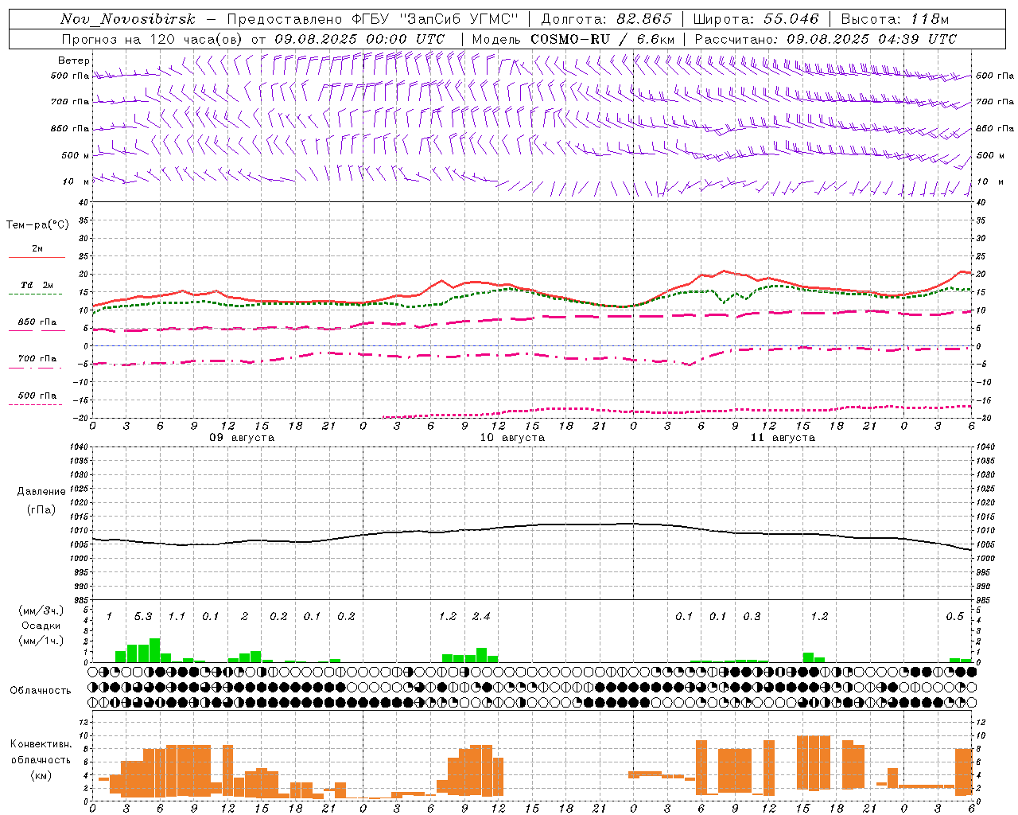Viewport: 1018px width, 815px height.
Task: Click the Nov_Novosibirsk station title
Action: (x=128, y=19)
